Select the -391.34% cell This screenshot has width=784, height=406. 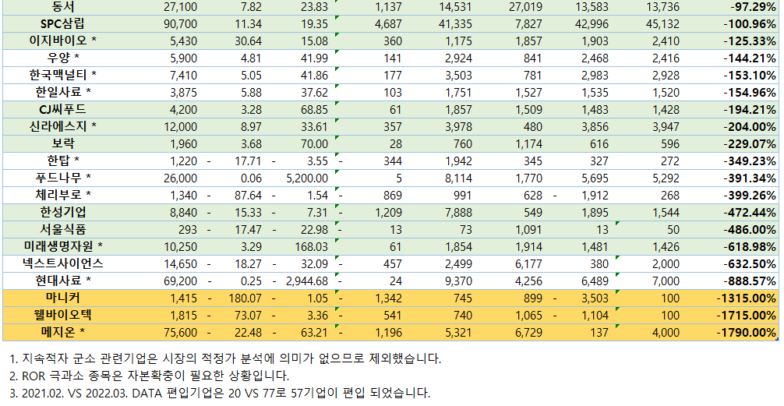click(750, 178)
